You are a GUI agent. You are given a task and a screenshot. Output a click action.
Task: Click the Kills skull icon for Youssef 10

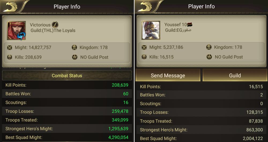144,57
